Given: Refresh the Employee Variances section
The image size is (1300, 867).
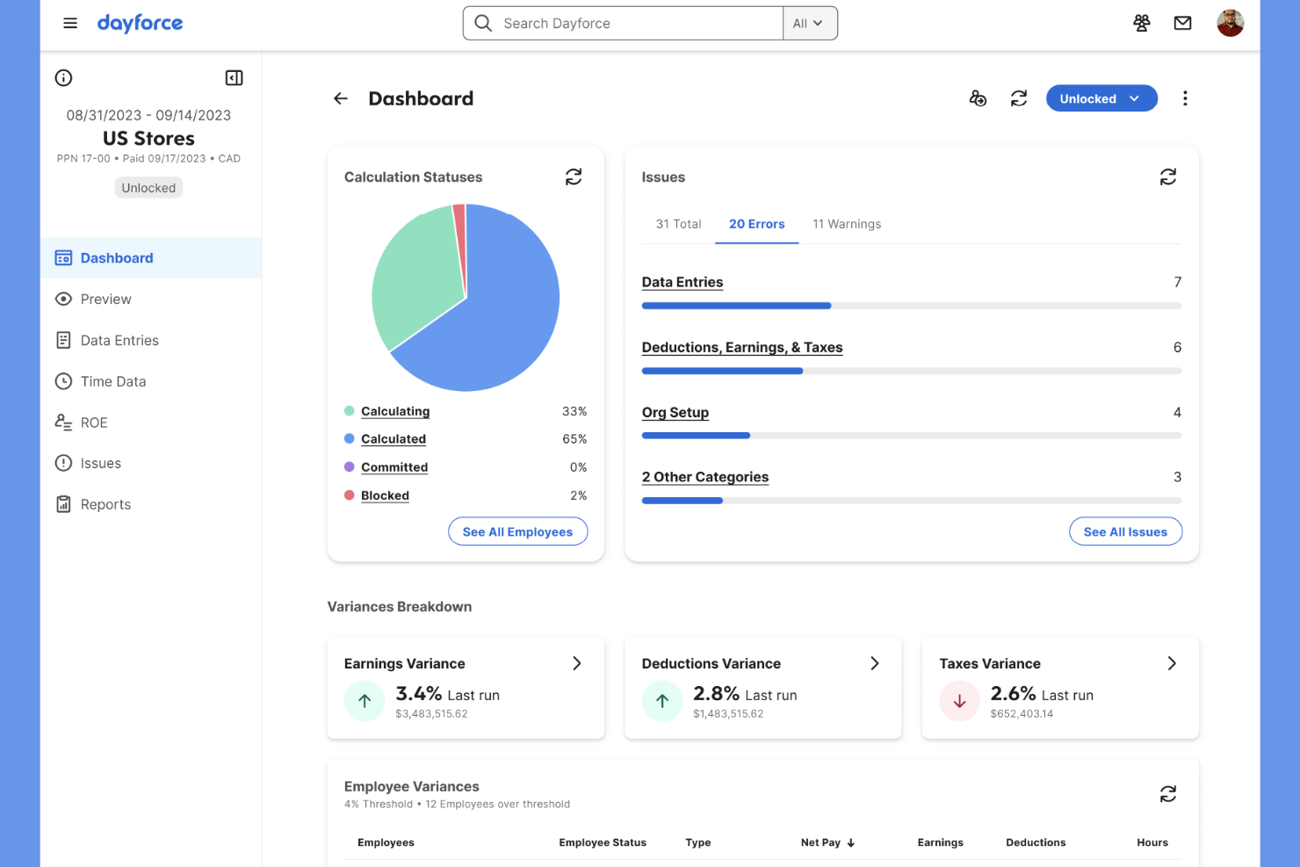Looking at the screenshot, I should point(1167,794).
